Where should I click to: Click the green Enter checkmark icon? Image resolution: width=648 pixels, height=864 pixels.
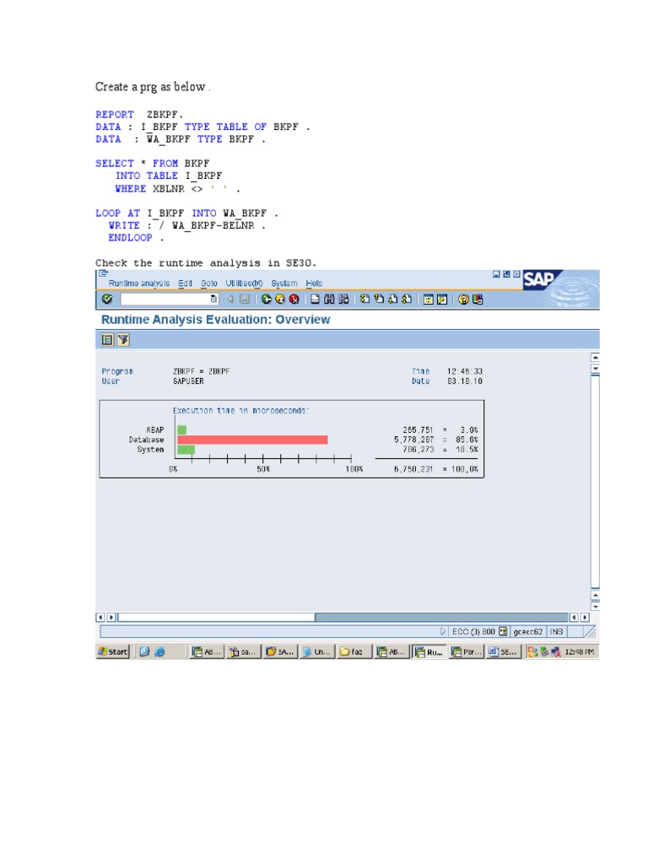107,299
